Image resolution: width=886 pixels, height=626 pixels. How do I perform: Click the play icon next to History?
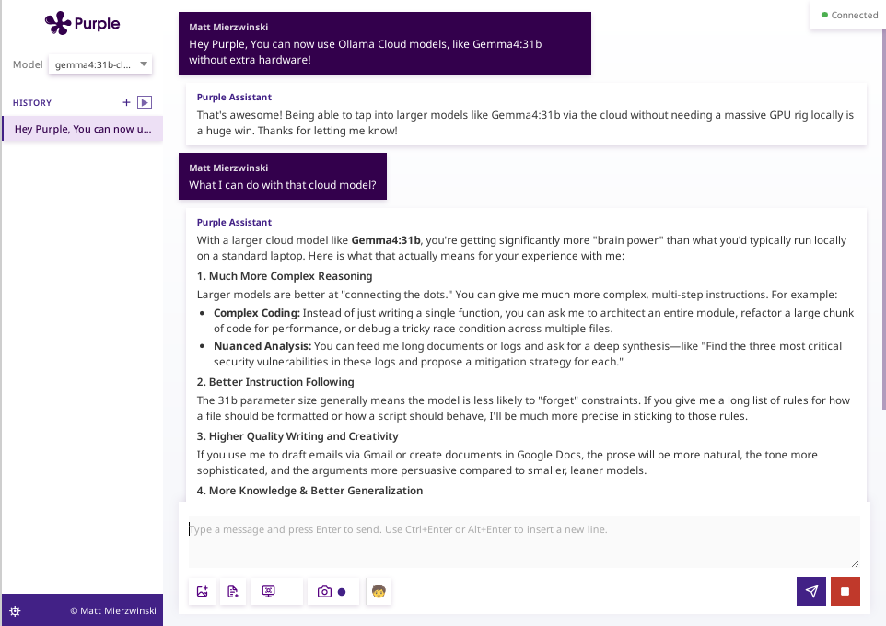145,102
